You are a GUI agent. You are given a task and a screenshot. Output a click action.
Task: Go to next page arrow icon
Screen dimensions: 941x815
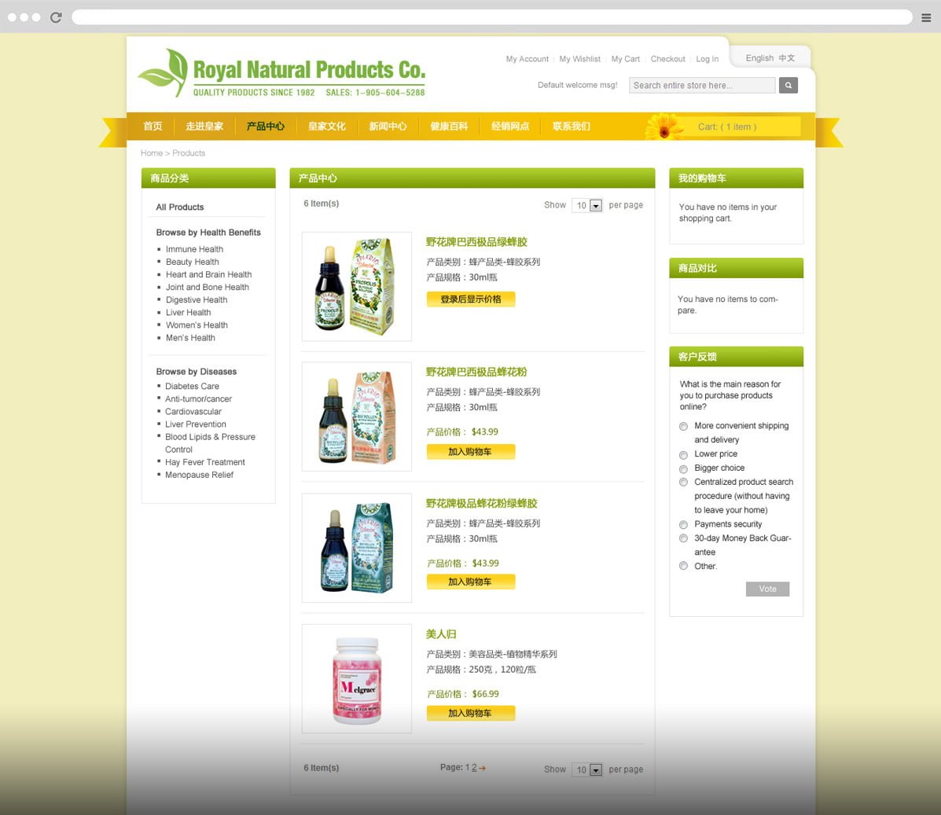pyautogui.click(x=482, y=768)
